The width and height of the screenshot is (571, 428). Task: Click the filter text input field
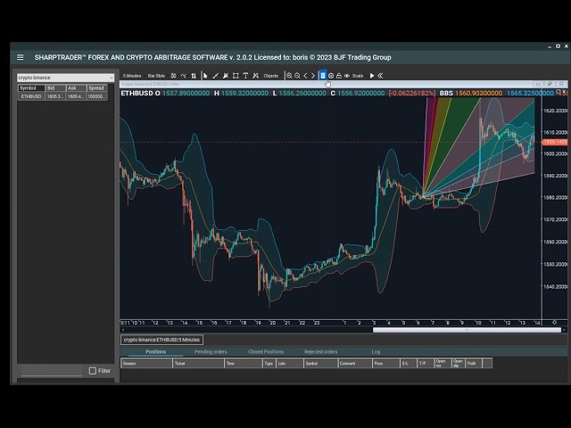coord(52,371)
